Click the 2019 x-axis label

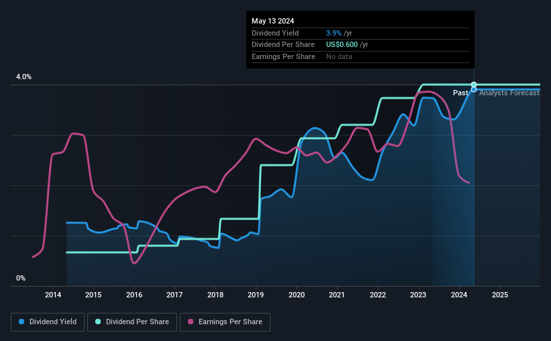tap(256, 295)
